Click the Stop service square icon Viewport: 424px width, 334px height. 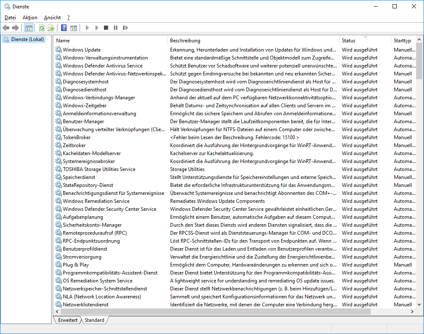click(x=106, y=28)
